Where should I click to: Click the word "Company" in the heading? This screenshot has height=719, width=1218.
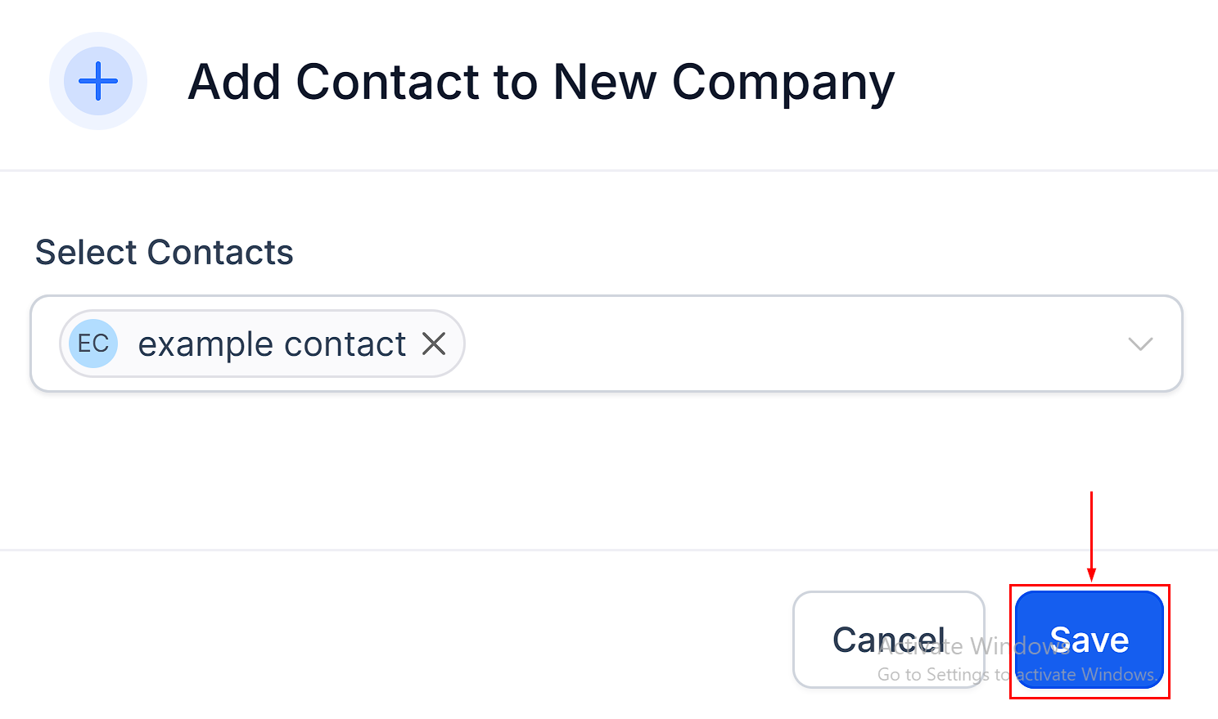pyautogui.click(x=783, y=82)
